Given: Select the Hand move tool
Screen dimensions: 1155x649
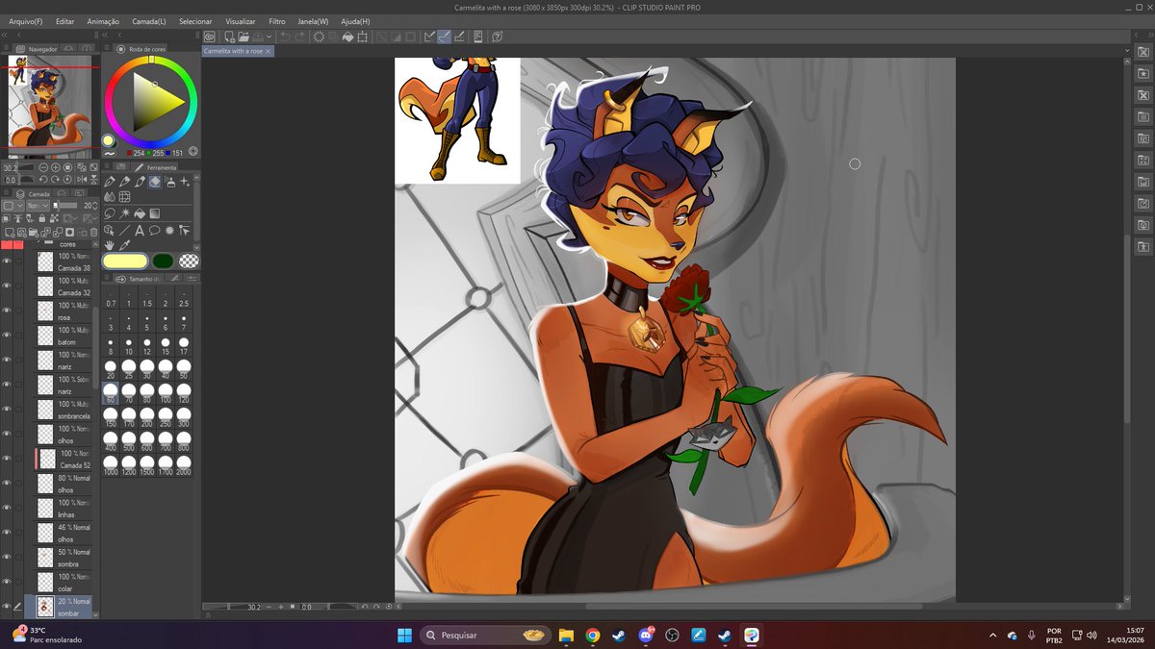Looking at the screenshot, I should [x=110, y=245].
